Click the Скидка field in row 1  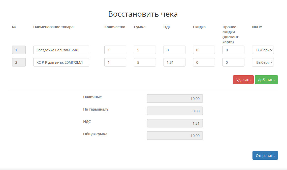pos(204,50)
